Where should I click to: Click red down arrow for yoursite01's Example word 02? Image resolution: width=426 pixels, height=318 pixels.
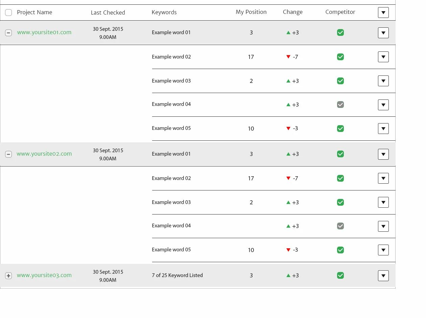tap(288, 57)
